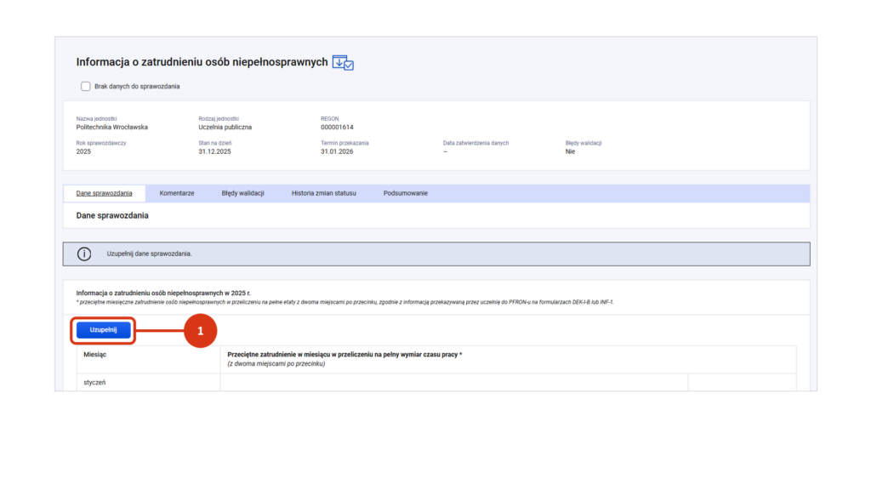Click the 'Stan na dzień' date 31.12.2025

214,151
